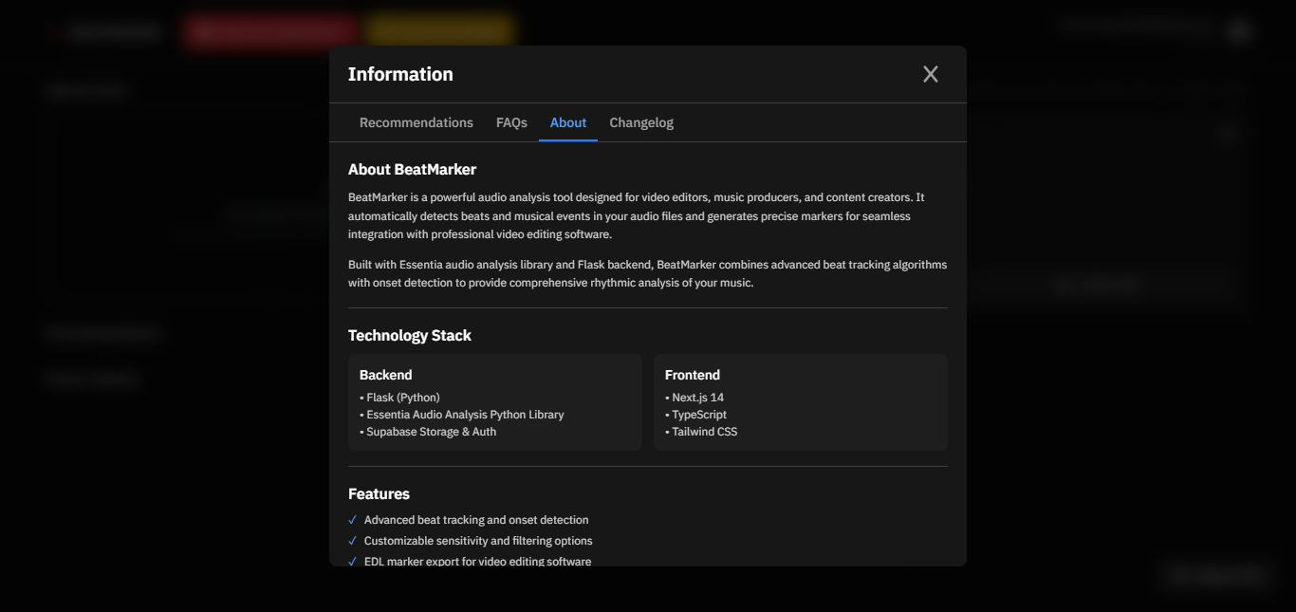Open the Changelog tab
The width and height of the screenshot is (1296, 612).
coord(641,122)
